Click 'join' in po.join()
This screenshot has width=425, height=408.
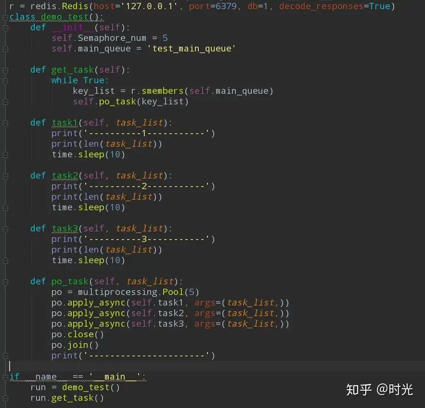(x=78, y=345)
